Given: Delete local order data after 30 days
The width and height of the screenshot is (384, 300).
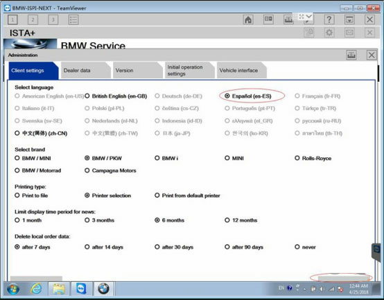Looking at the screenshot, I should click(174, 247).
